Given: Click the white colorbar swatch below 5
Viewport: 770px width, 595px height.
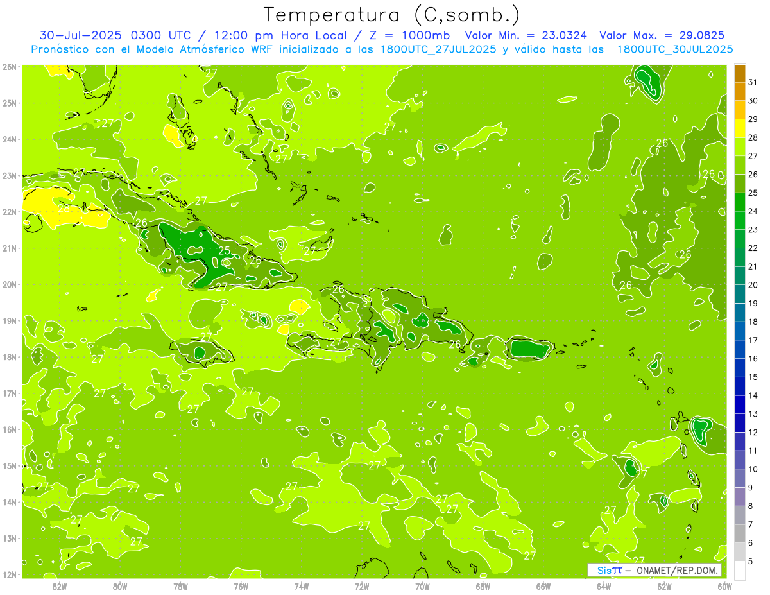Looking at the screenshot, I should pyautogui.click(x=740, y=570).
